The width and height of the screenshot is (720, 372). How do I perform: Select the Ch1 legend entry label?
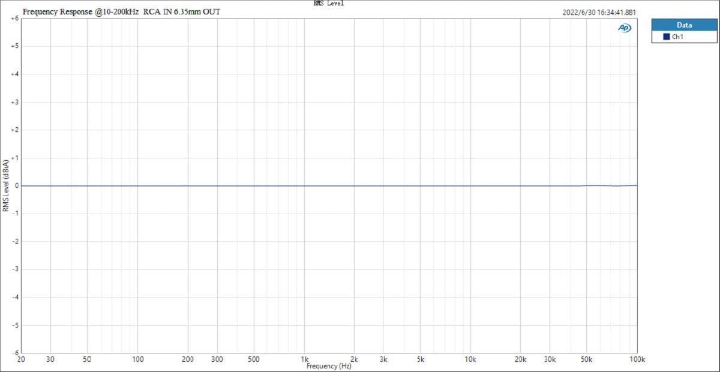pos(677,37)
